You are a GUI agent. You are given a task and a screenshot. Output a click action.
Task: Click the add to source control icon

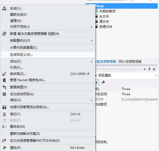(x=4, y=107)
